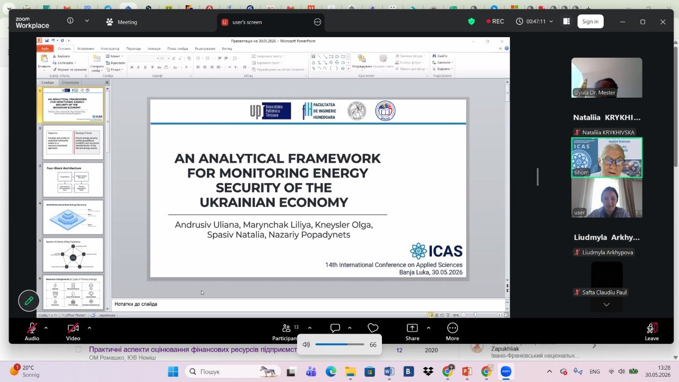Screen dimensions: 679x382
Task: Start video with the Zoom Video button
Action: (73, 332)
